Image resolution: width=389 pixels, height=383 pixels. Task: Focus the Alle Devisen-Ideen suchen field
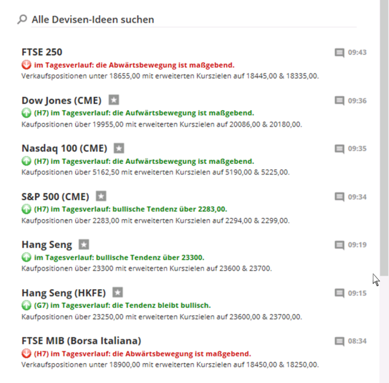194,19
